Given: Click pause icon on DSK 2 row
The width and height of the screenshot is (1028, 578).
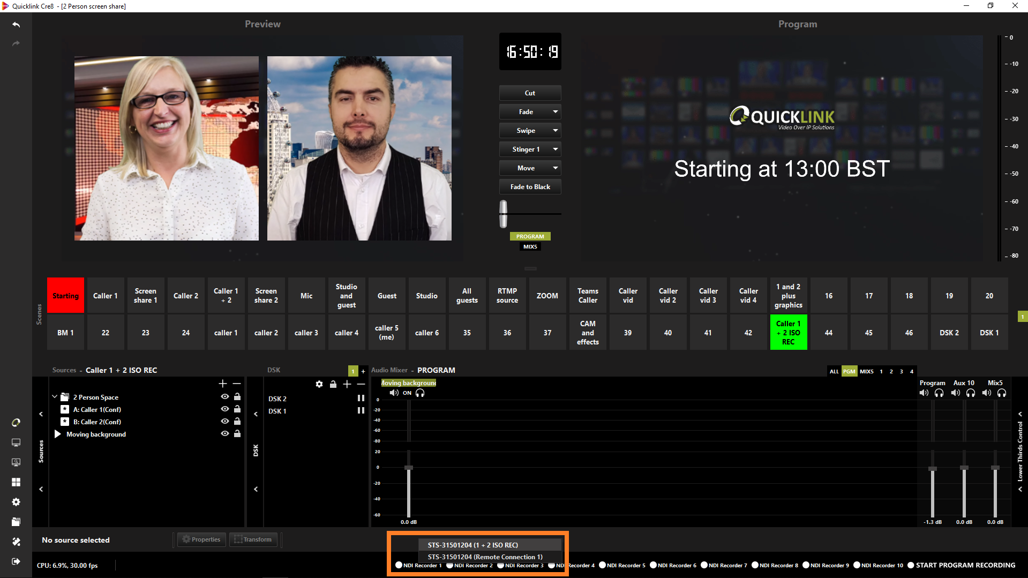Looking at the screenshot, I should click(x=361, y=399).
